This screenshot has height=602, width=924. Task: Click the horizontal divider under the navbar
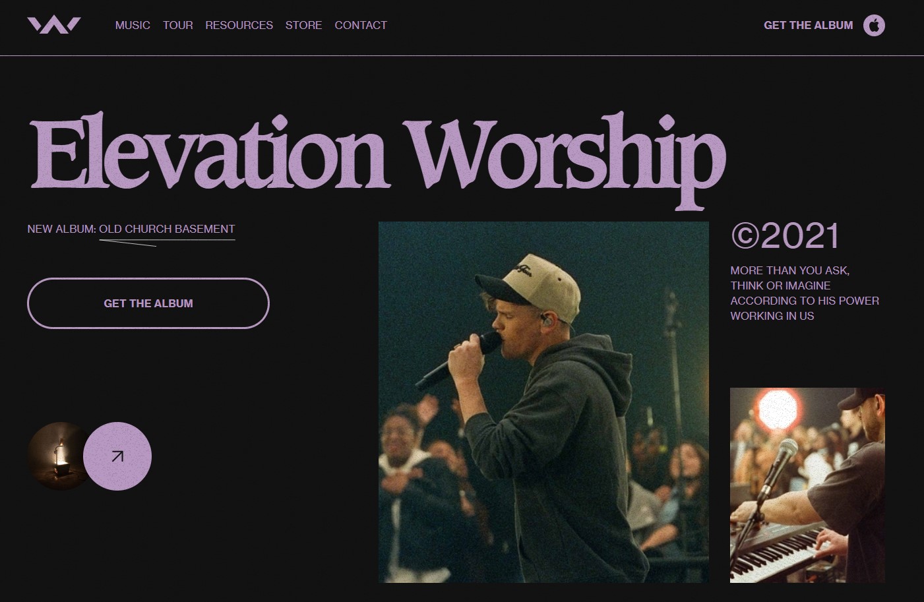(x=462, y=56)
